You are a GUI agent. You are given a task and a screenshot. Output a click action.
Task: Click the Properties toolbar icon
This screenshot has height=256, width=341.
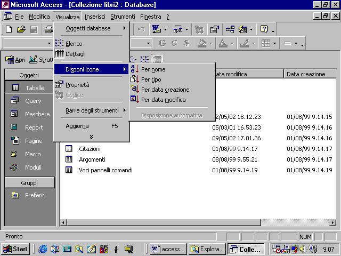coord(214,29)
